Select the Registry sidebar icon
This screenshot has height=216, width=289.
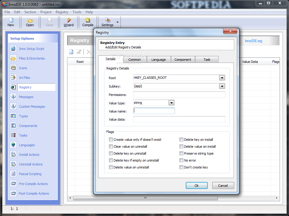pos(13,87)
